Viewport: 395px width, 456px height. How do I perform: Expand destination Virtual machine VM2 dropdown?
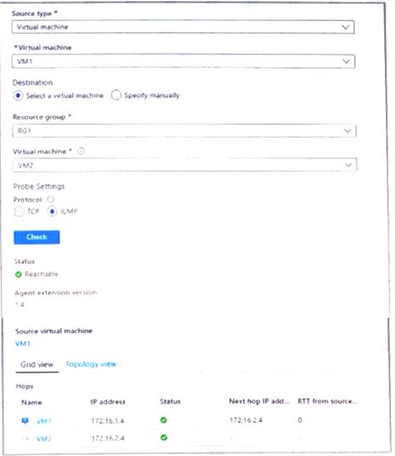click(x=185, y=165)
